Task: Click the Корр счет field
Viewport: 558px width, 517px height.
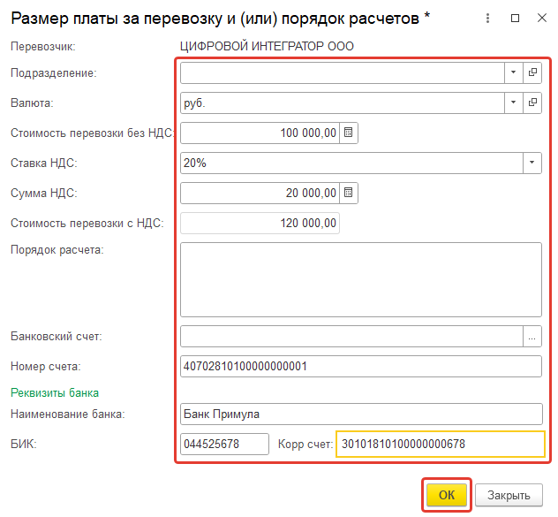Action: [441, 444]
